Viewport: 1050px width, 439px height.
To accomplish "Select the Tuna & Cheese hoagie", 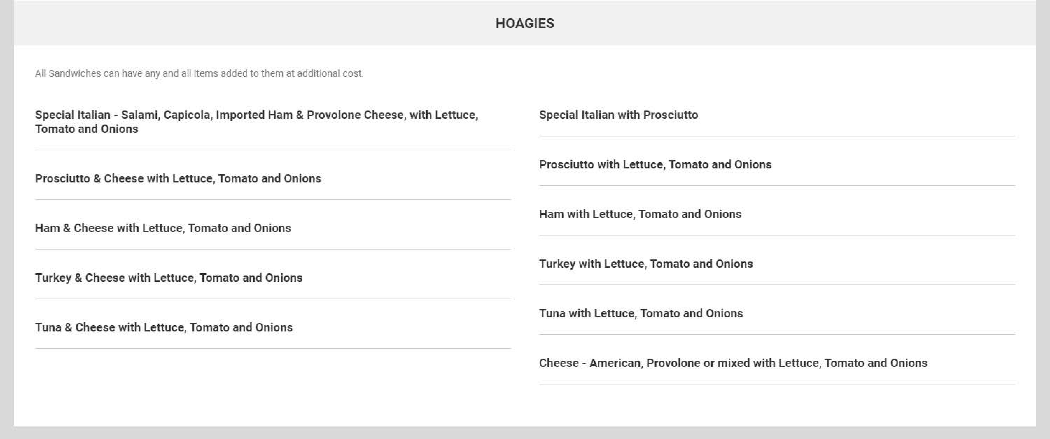I will (164, 328).
